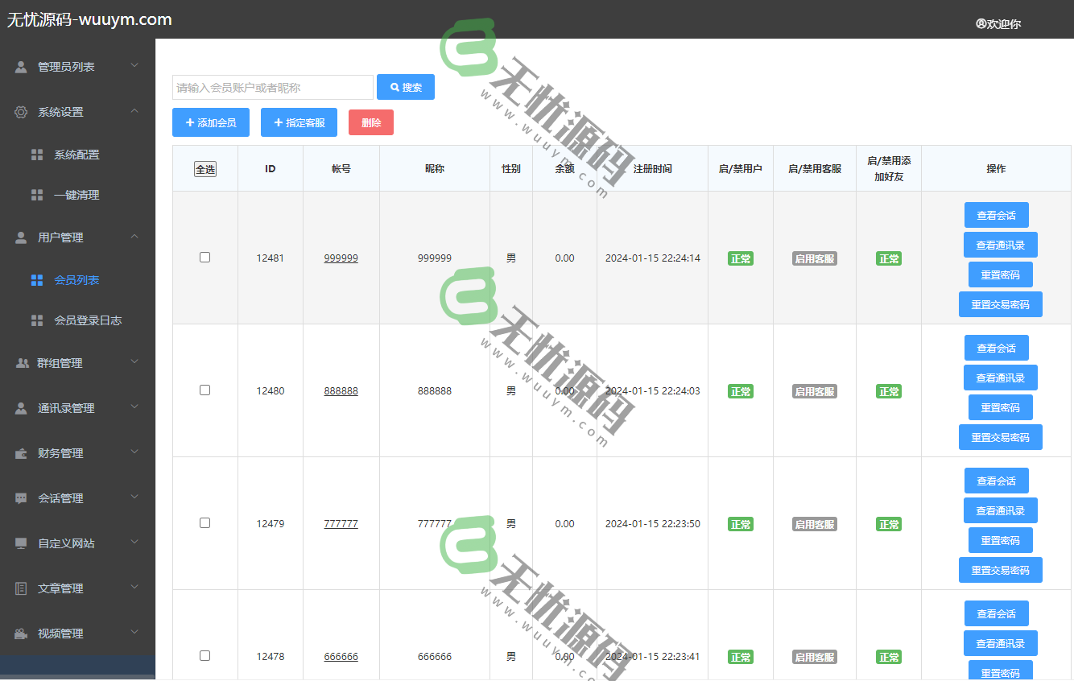This screenshot has height=681, width=1074.
Task: Click the grid icon beside 一键清理
Action: [x=37, y=195]
